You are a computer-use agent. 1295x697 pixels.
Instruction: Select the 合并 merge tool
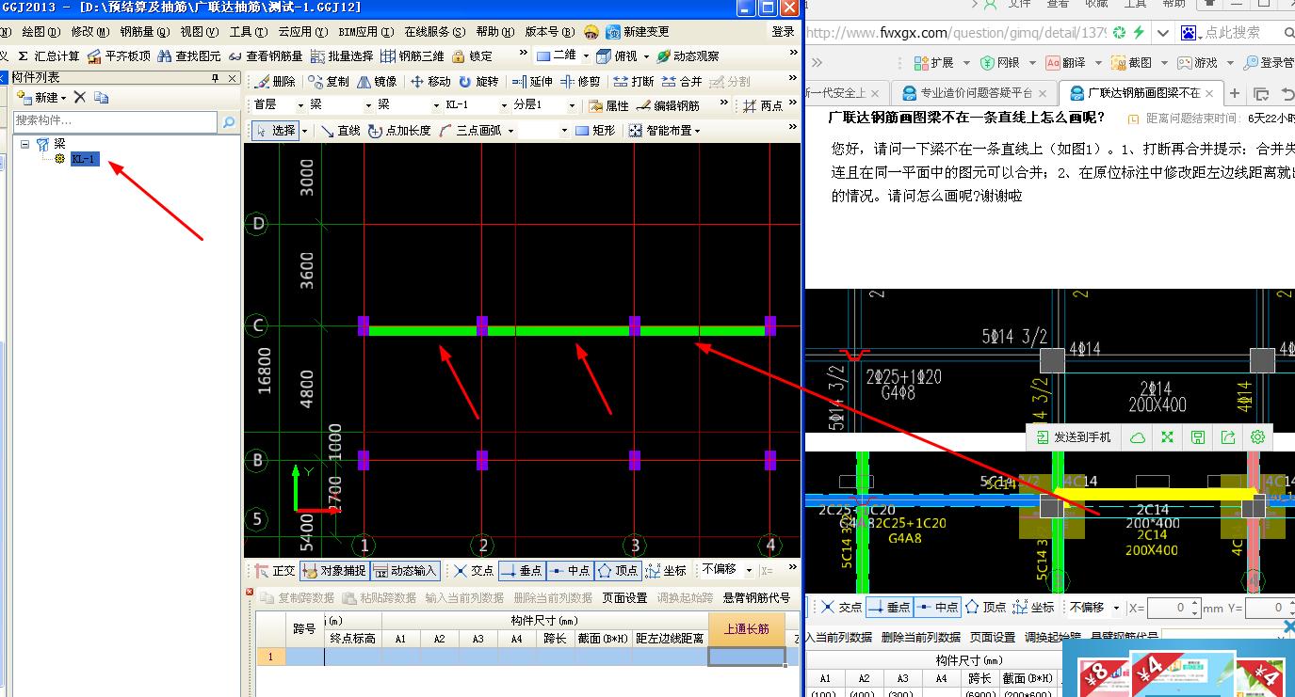[x=682, y=82]
